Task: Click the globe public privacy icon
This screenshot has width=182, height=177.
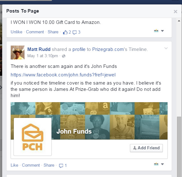Action: [x=64, y=56]
